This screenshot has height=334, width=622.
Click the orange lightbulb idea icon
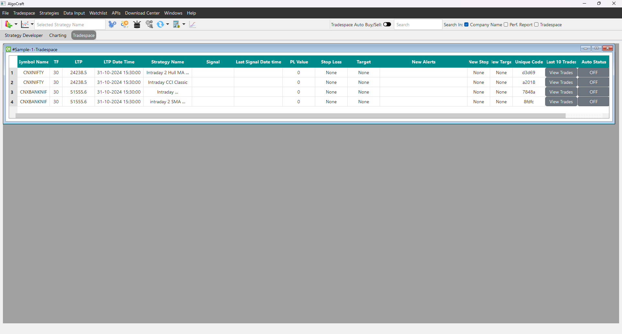point(125,24)
